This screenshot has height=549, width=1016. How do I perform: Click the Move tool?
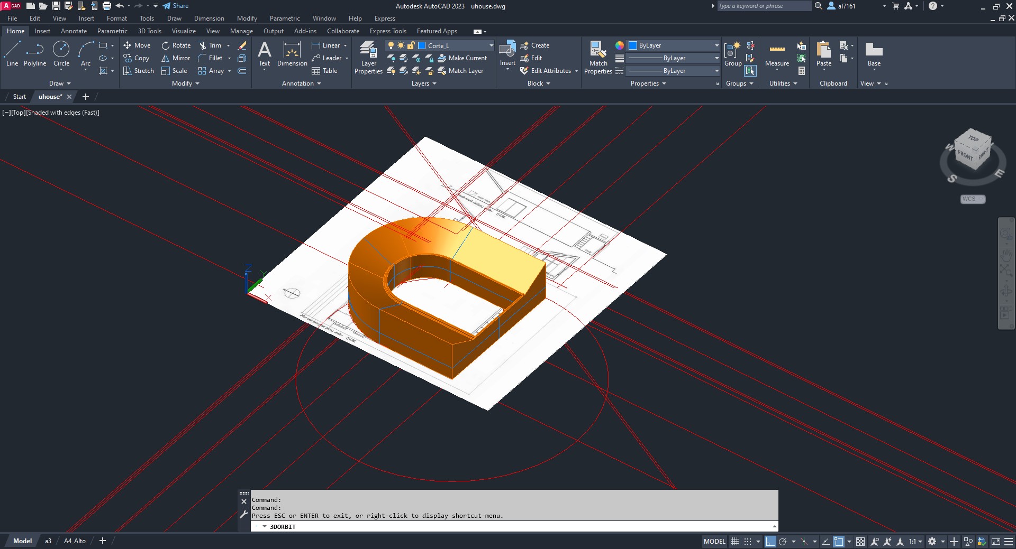click(x=137, y=45)
